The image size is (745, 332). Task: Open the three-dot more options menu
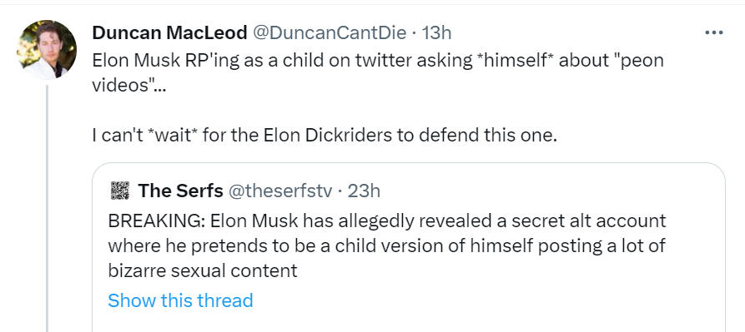point(713,32)
